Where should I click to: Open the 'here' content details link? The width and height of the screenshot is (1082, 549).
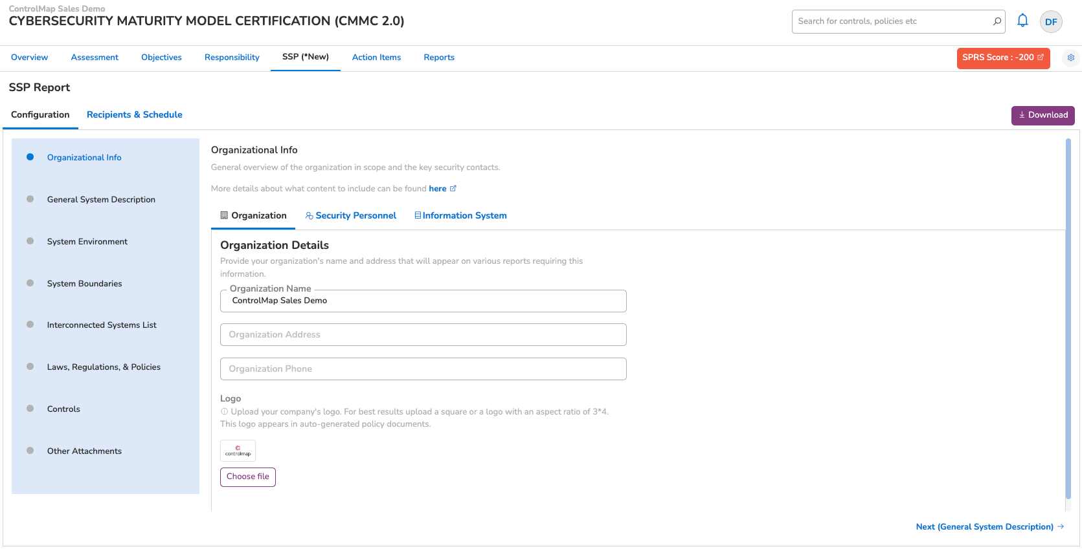tap(438, 189)
